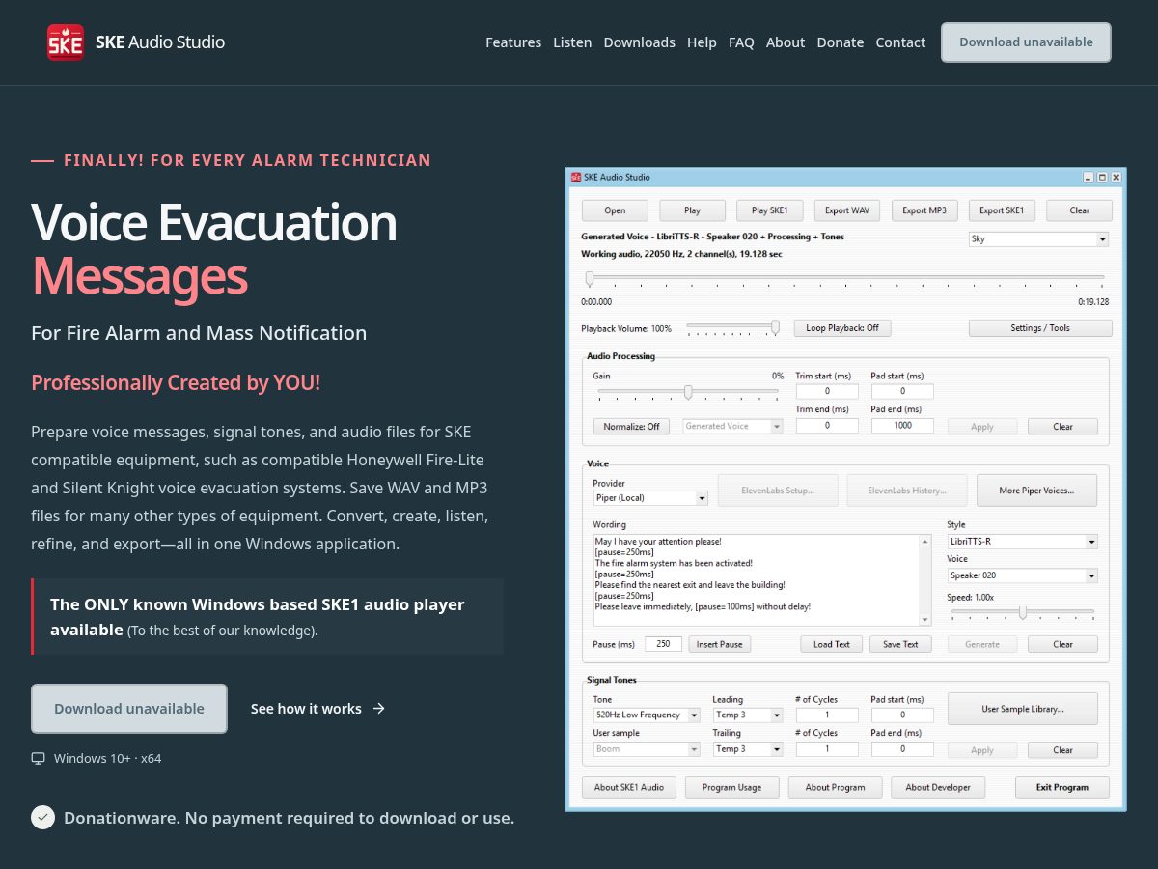Screen dimensions: 1158x869
Task: Click the top-row Clear button beside Export SKE1
Action: [1080, 210]
